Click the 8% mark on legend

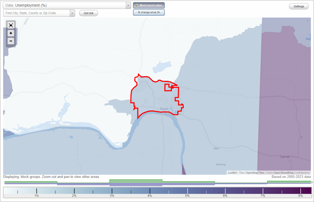pos(300,196)
